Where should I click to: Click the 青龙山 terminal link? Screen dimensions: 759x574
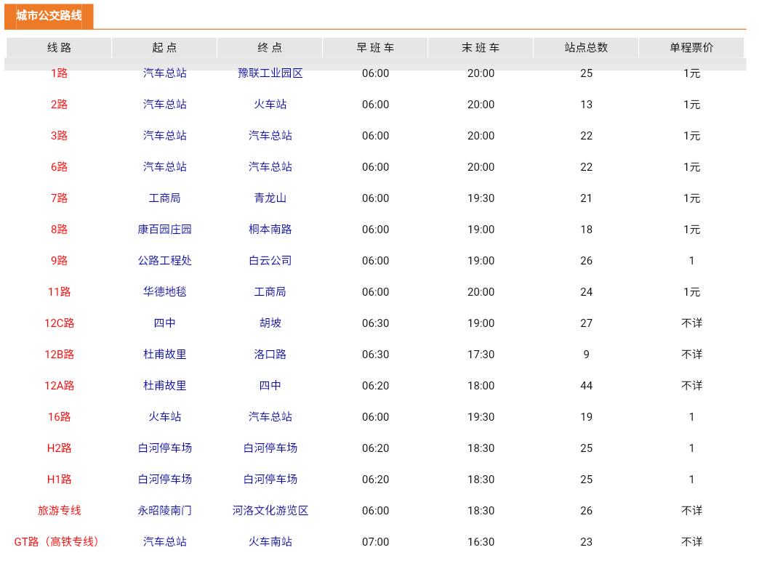(270, 198)
